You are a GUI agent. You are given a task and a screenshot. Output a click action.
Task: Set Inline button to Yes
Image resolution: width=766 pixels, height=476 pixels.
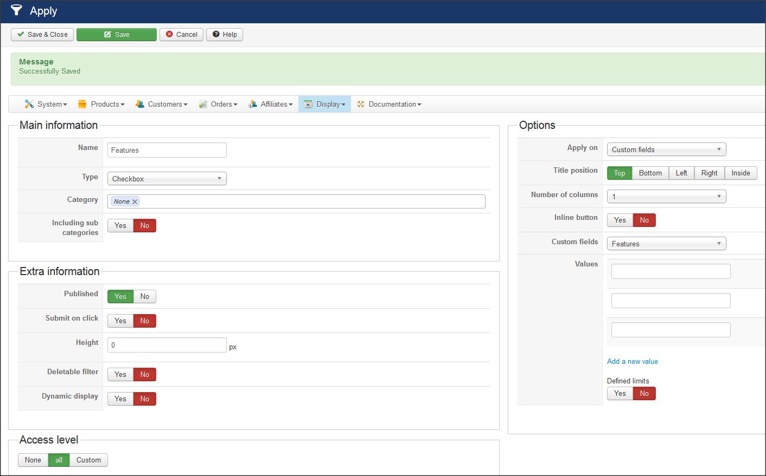coord(620,220)
